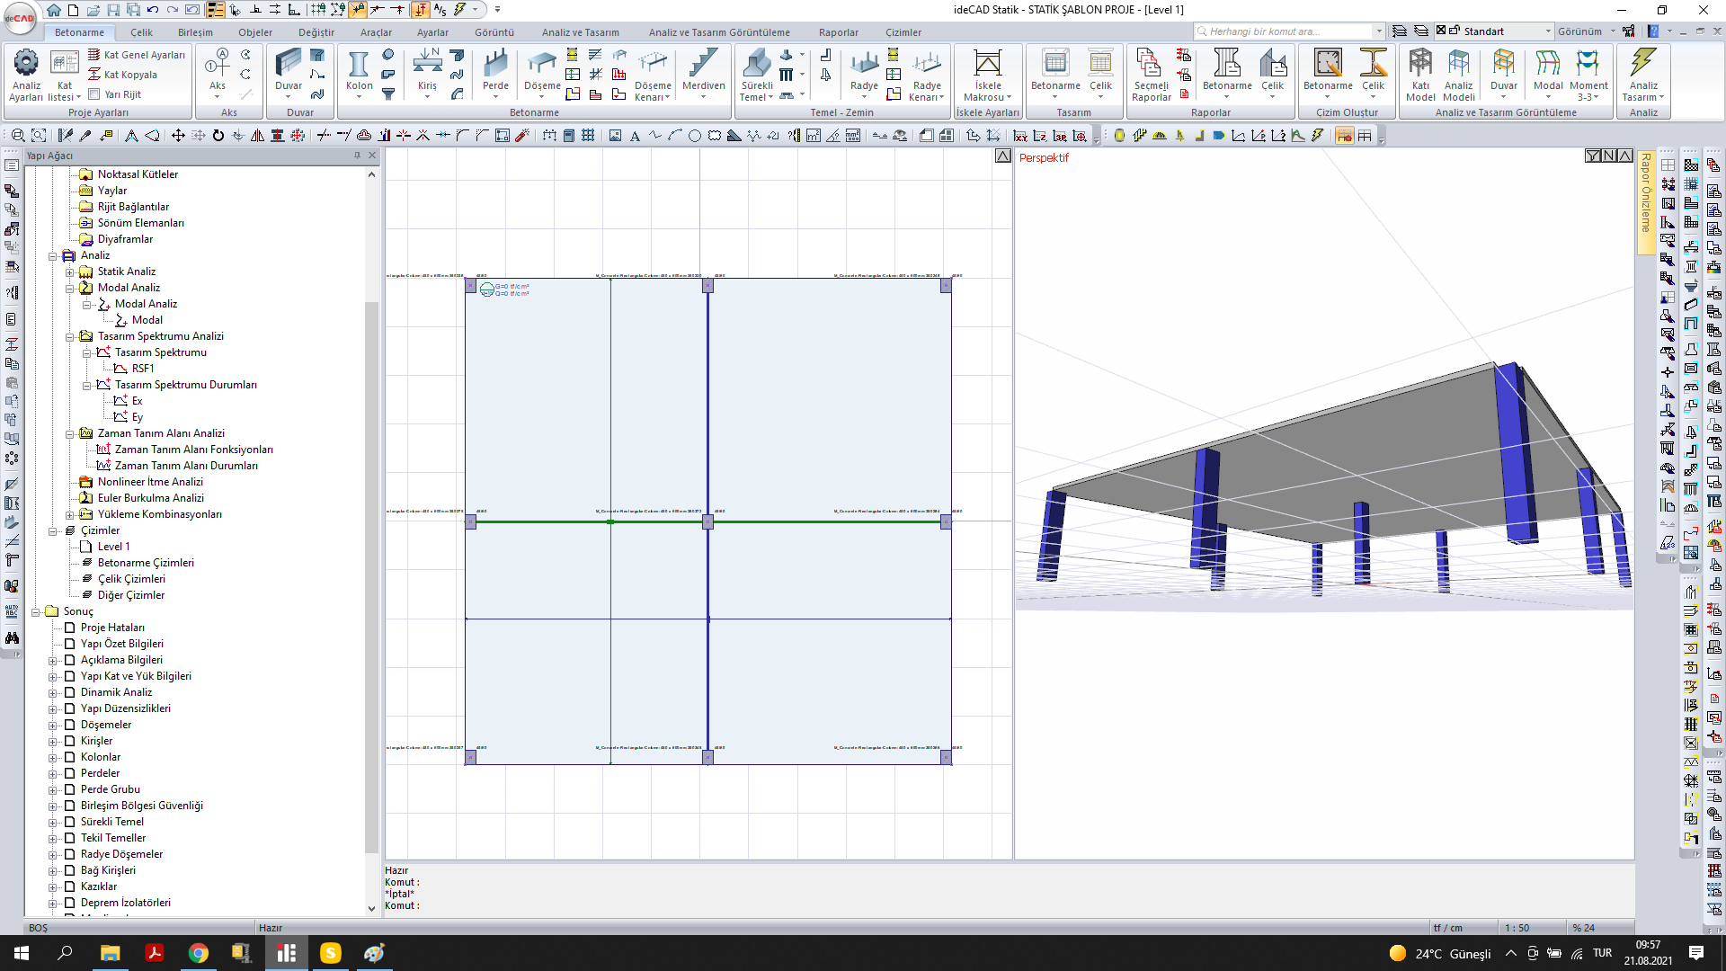The image size is (1726, 971).
Task: Click the Save icon in quick toolbar
Action: (x=113, y=10)
